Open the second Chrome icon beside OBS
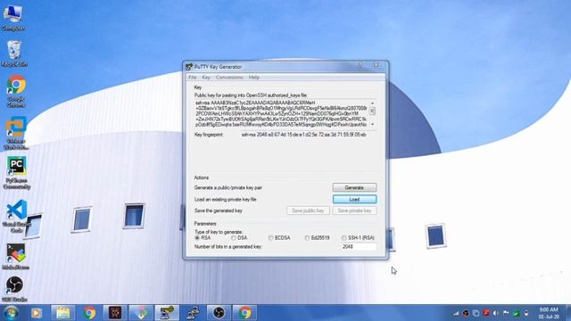This screenshot has height=321, width=571. pos(244,313)
